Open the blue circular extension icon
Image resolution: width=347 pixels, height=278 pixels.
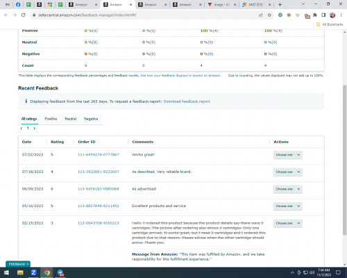point(280,15)
